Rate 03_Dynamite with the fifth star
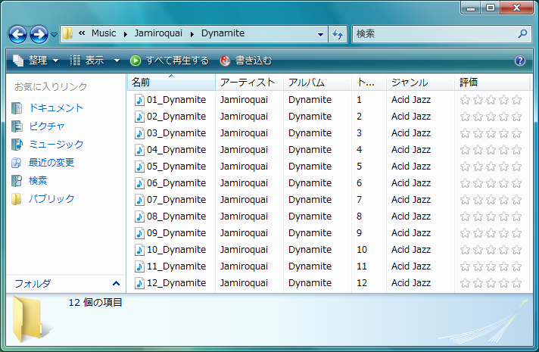The height and width of the screenshot is (352, 539). click(516, 133)
